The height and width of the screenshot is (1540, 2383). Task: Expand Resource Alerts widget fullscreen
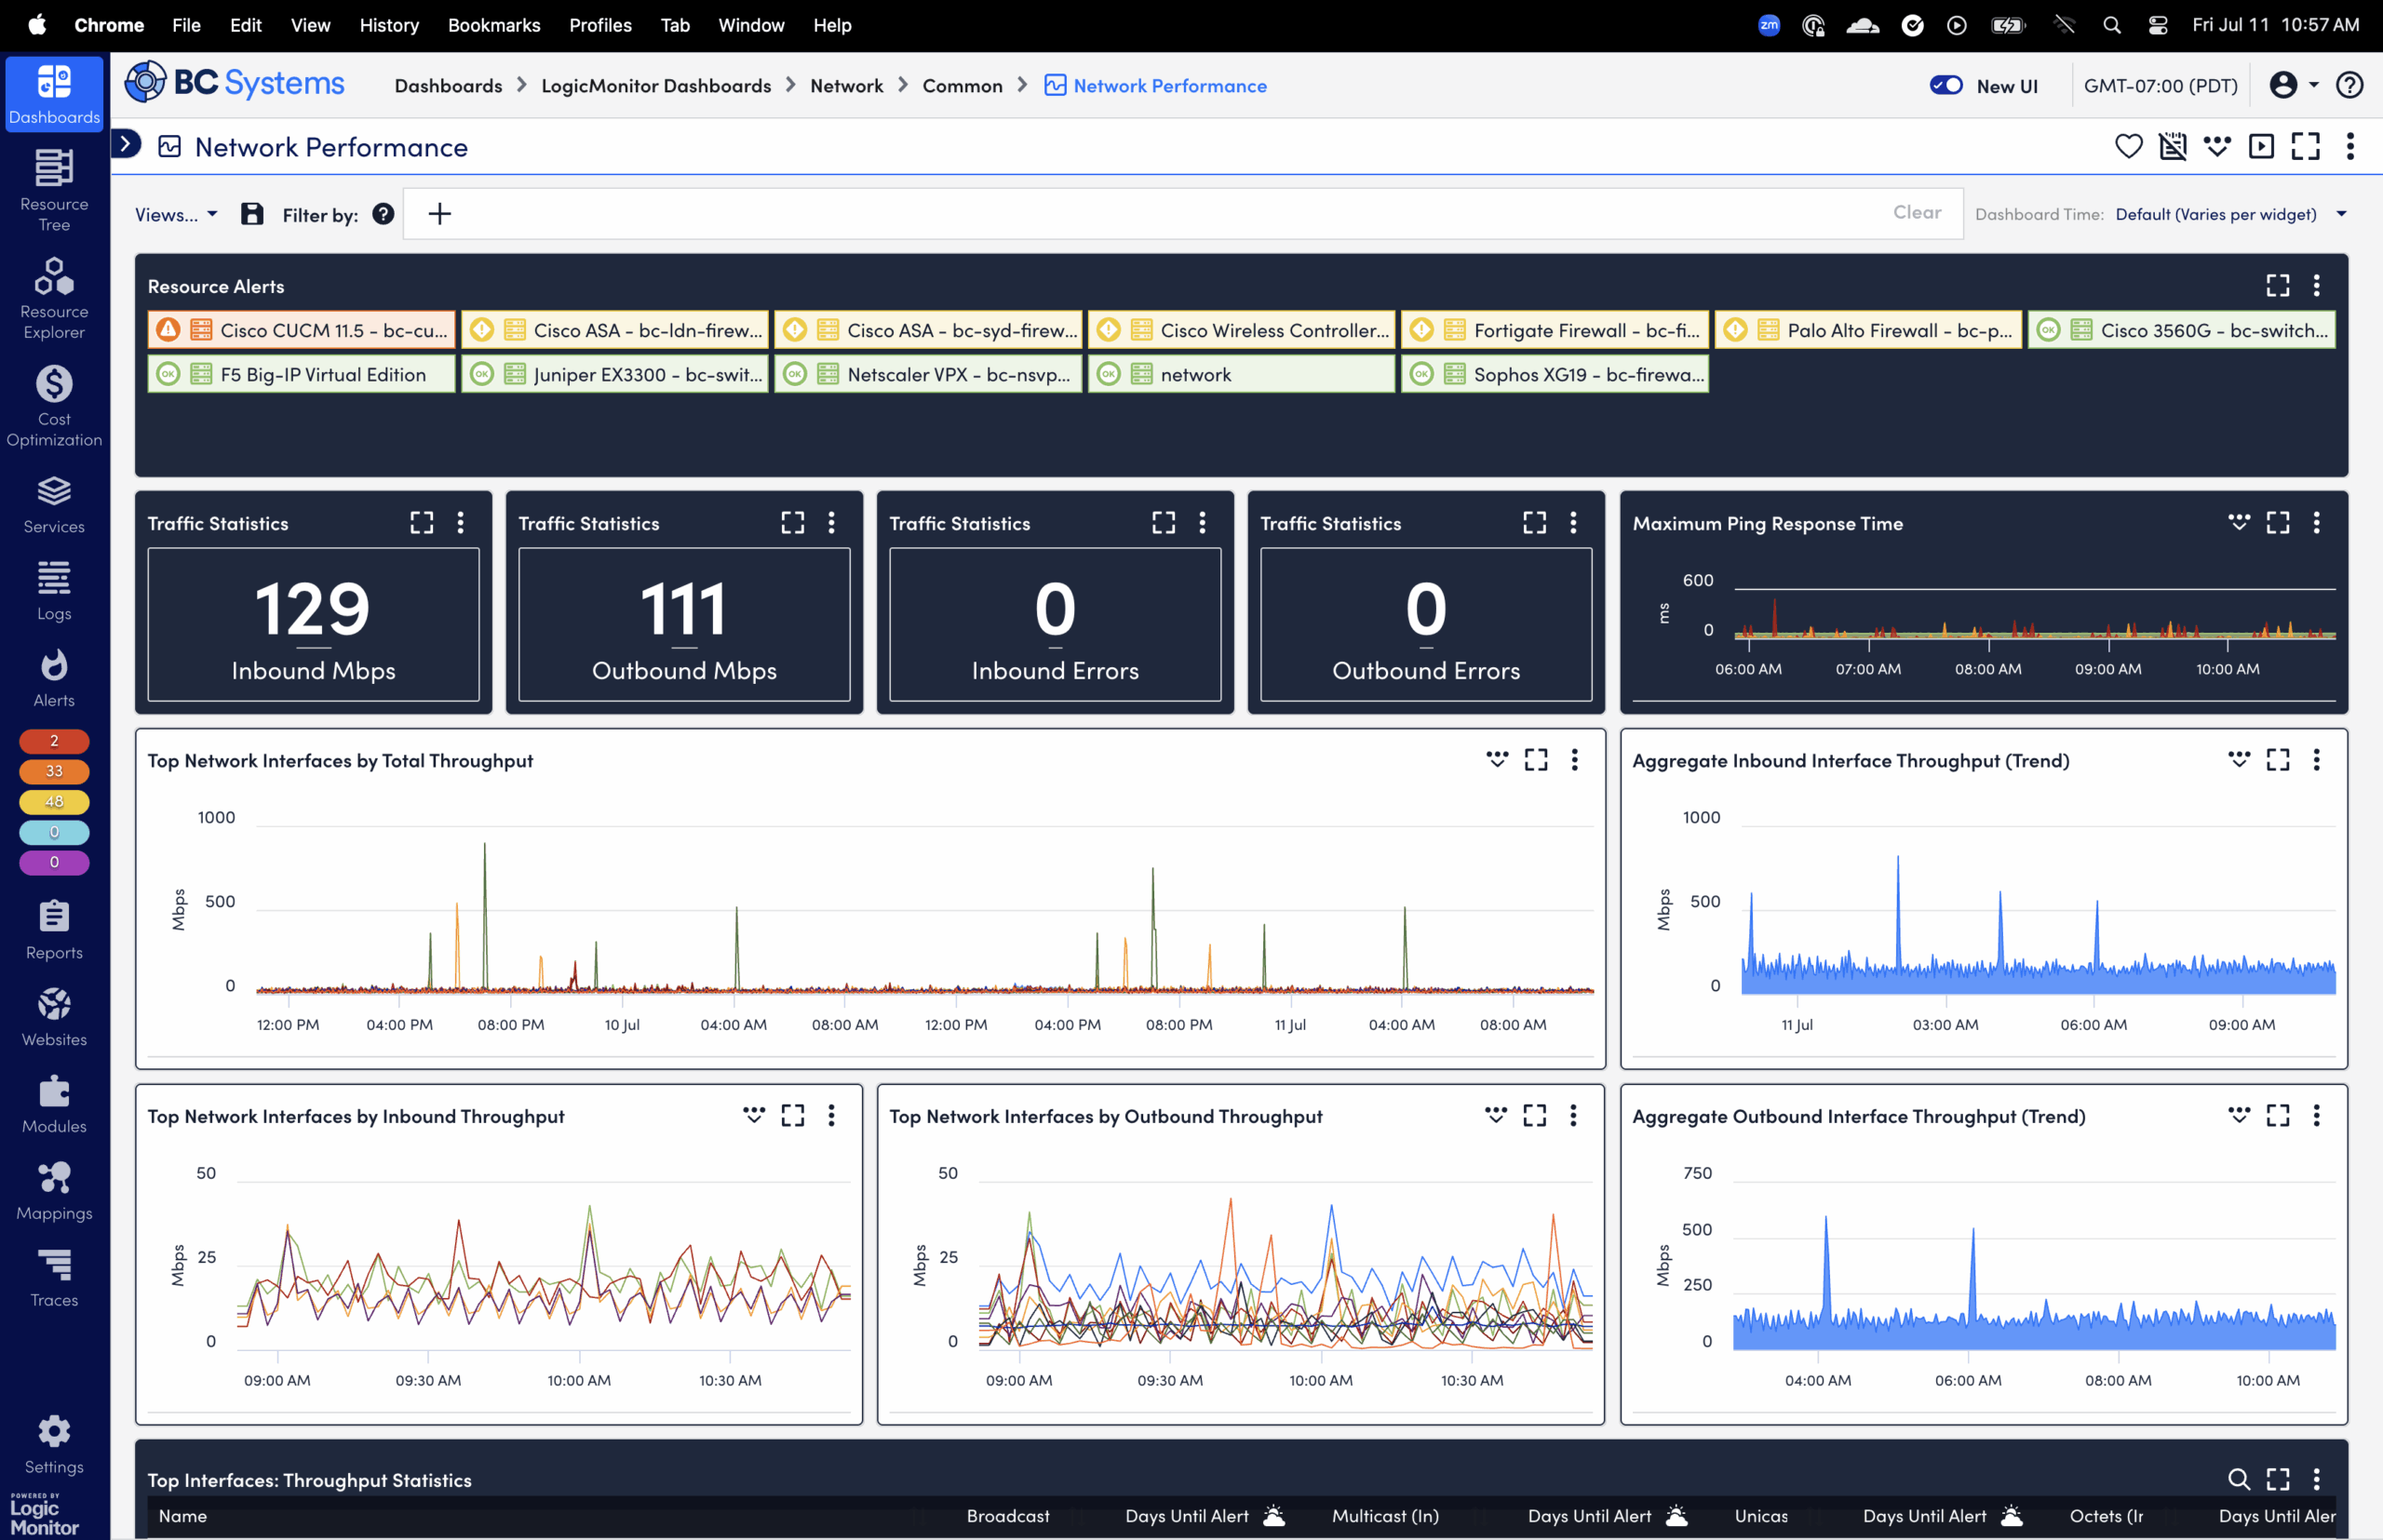[2278, 286]
